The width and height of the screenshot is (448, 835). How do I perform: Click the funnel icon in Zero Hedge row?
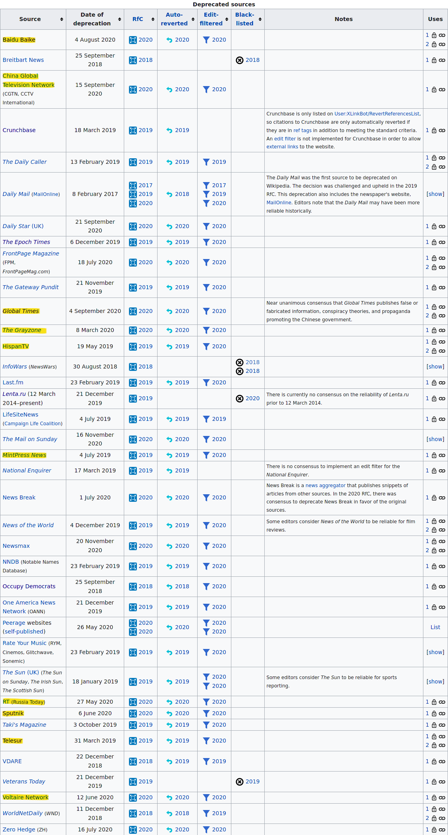(x=206, y=829)
